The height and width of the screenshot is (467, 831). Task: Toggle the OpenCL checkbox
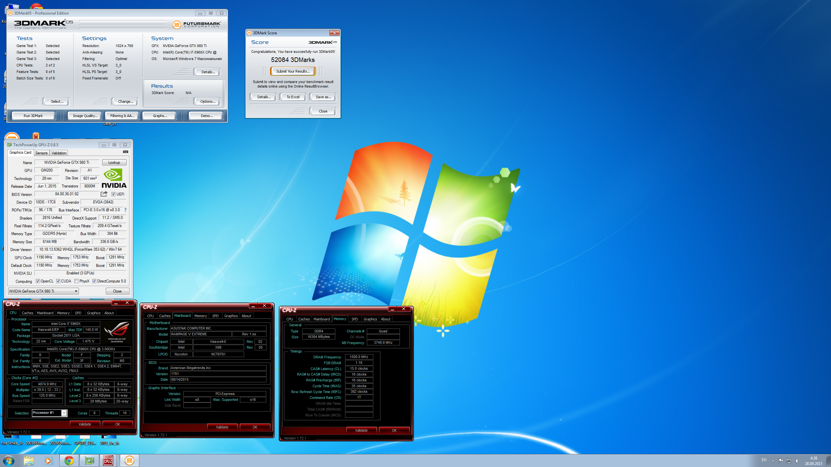[x=38, y=281]
